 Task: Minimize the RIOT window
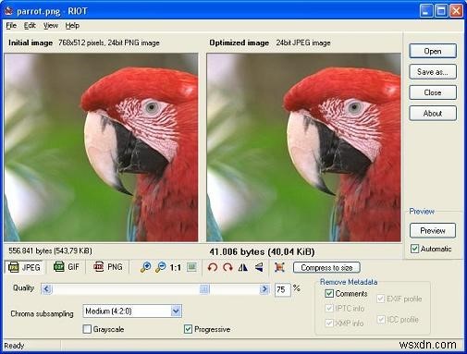pos(426,11)
